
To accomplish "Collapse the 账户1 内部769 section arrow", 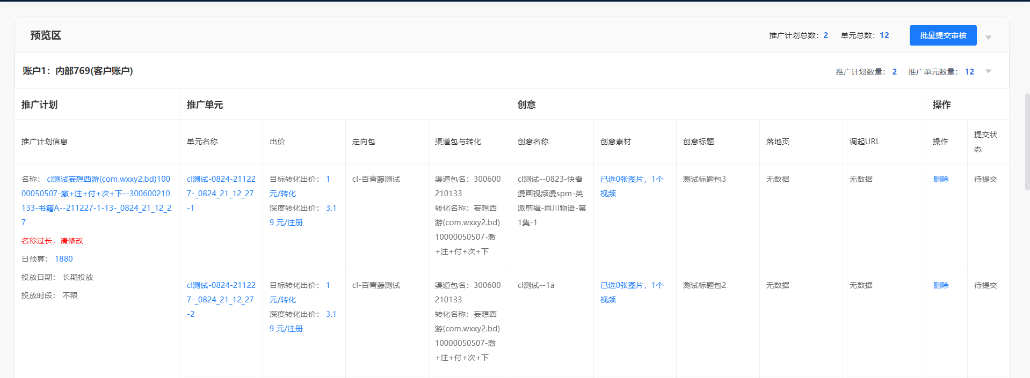I will coord(988,71).
